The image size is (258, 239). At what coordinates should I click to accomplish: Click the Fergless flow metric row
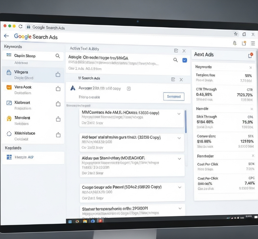coord(224,78)
